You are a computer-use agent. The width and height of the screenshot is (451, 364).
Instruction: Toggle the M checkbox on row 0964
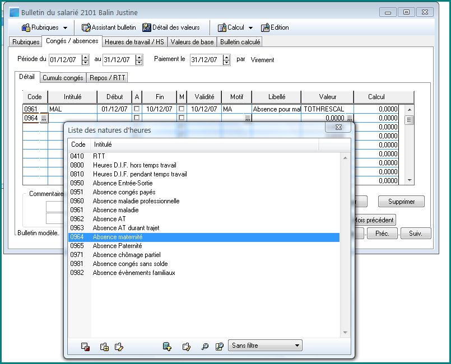pyautogui.click(x=181, y=118)
